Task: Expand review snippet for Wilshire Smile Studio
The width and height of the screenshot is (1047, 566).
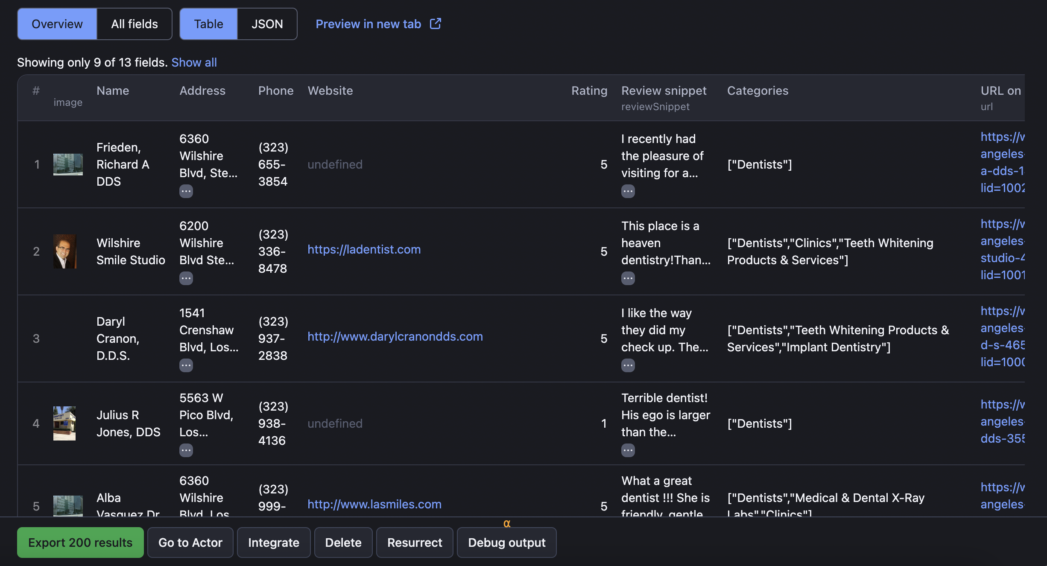Action: coord(628,278)
